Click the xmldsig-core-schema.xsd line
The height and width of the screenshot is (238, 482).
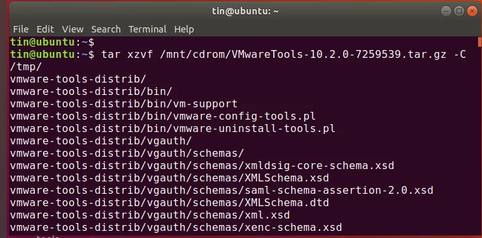202,166
